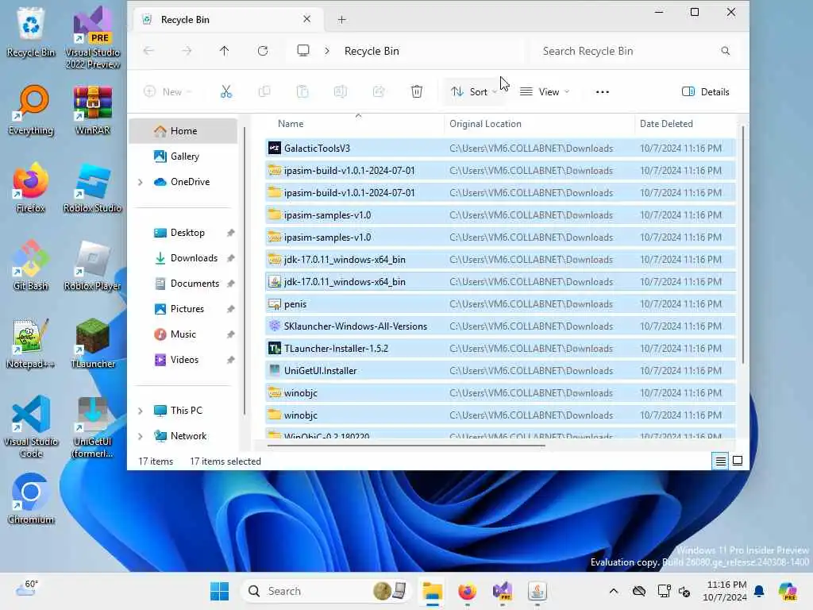Show hidden tray icons chevron

[x=614, y=591]
